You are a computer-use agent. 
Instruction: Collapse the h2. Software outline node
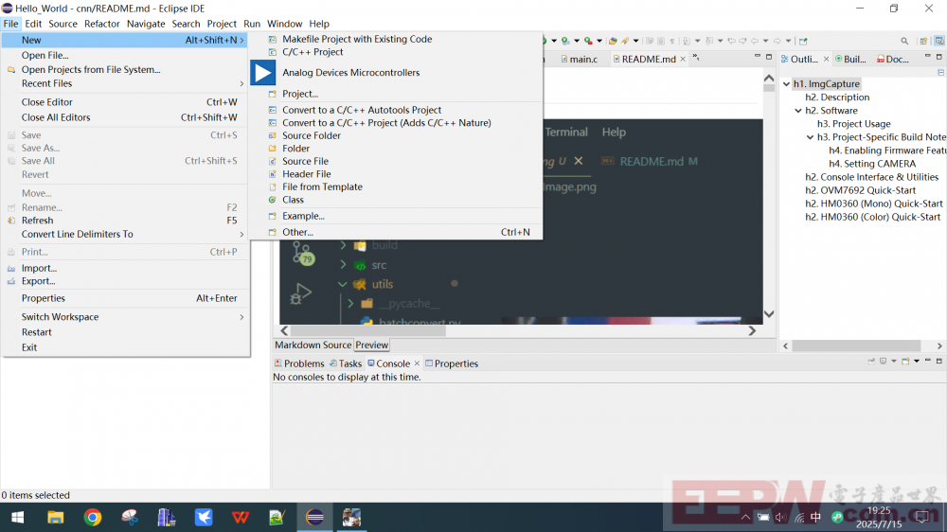pos(798,111)
